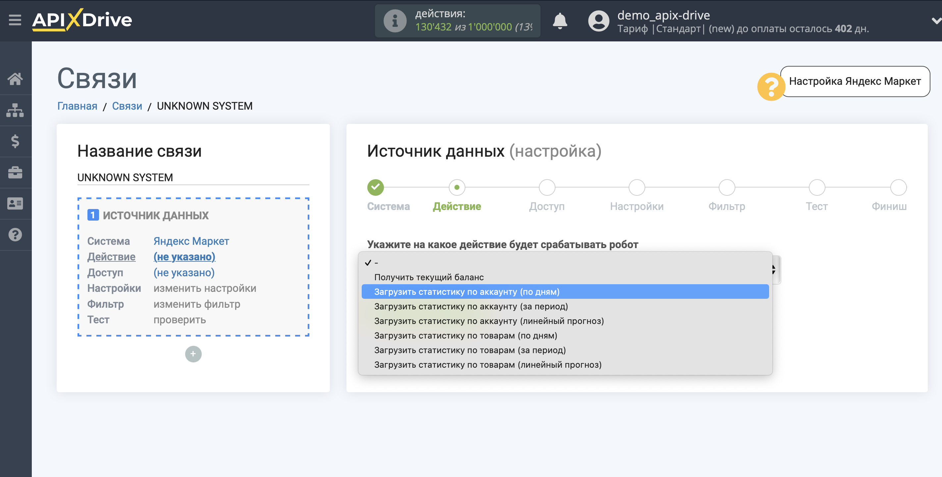Screen dimensions: 942x477
Task: Go to Связи breadcrumb link
Action: [127, 106]
